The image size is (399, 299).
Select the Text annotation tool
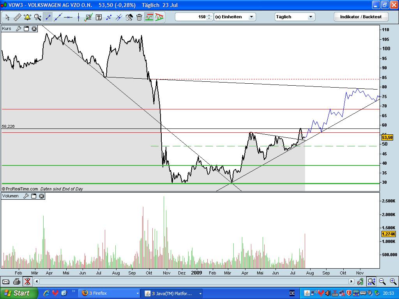point(98,17)
